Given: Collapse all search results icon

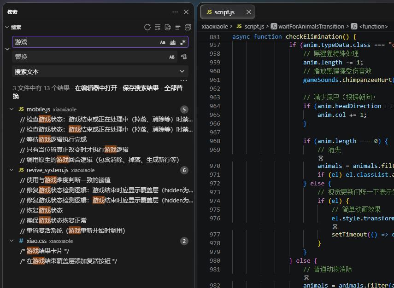Looking at the screenshot, I should 188,27.
